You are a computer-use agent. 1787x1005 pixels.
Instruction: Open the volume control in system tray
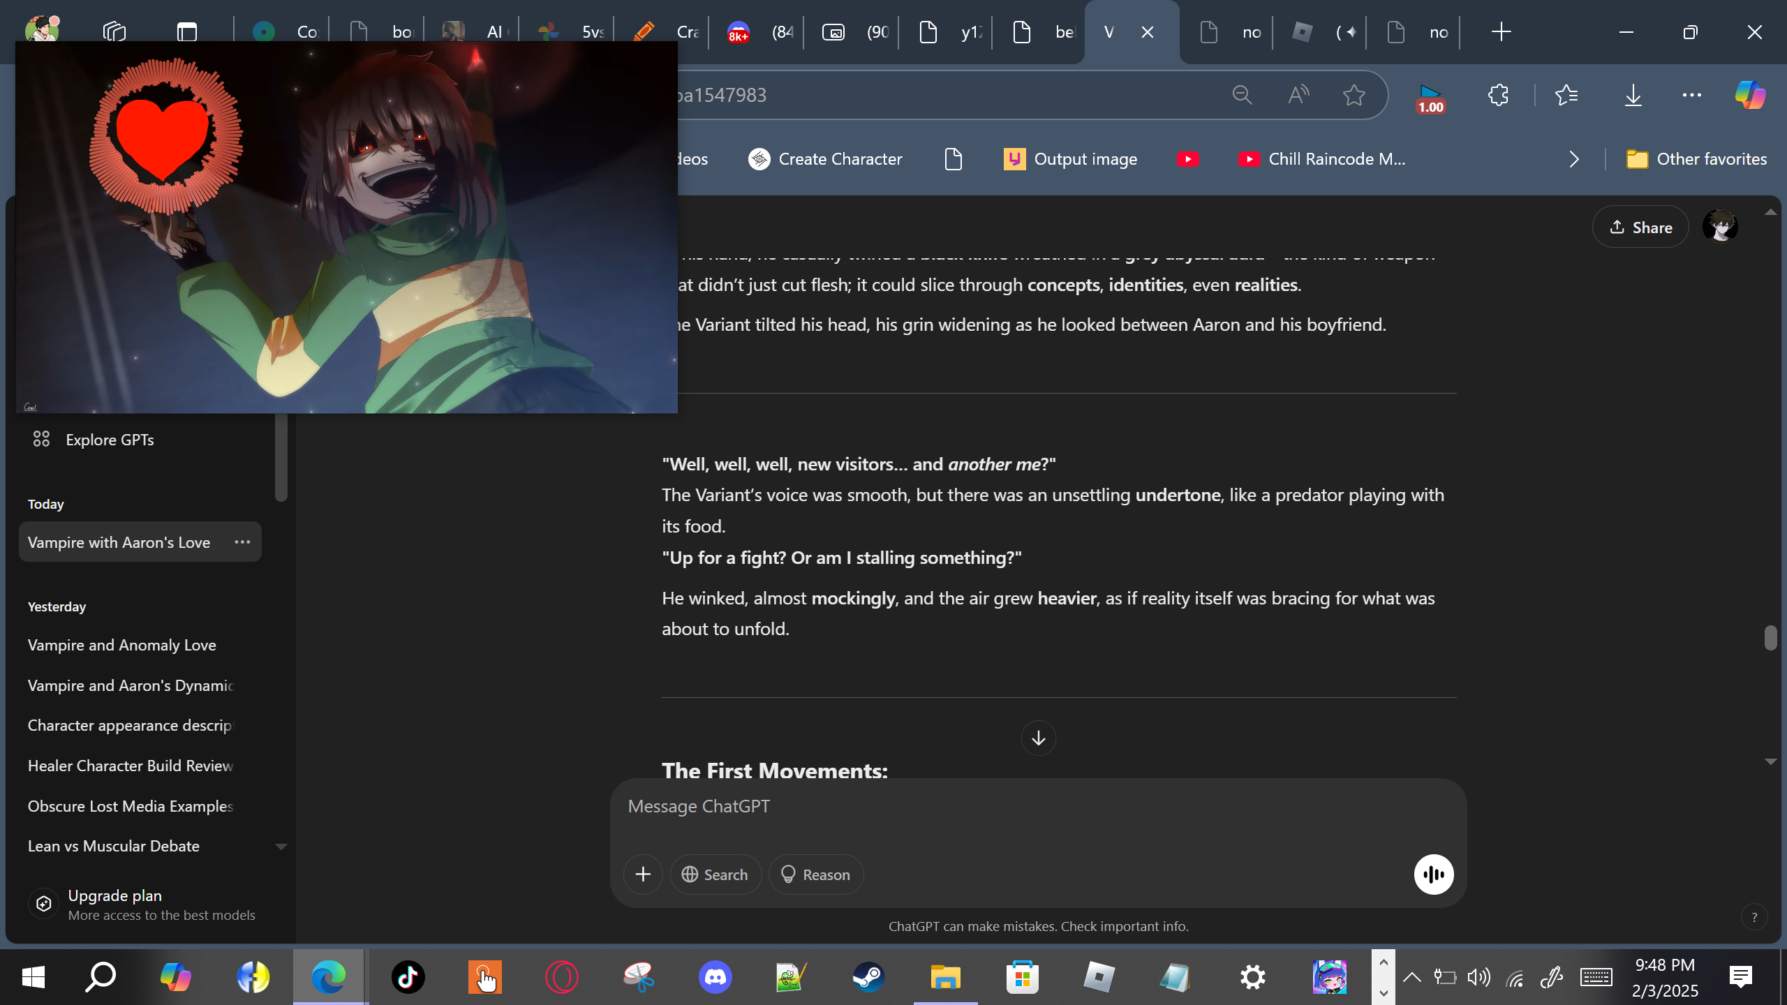(1479, 977)
